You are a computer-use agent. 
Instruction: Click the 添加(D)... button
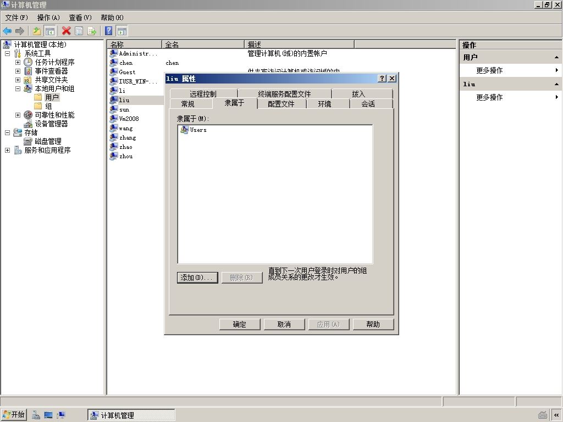(197, 277)
